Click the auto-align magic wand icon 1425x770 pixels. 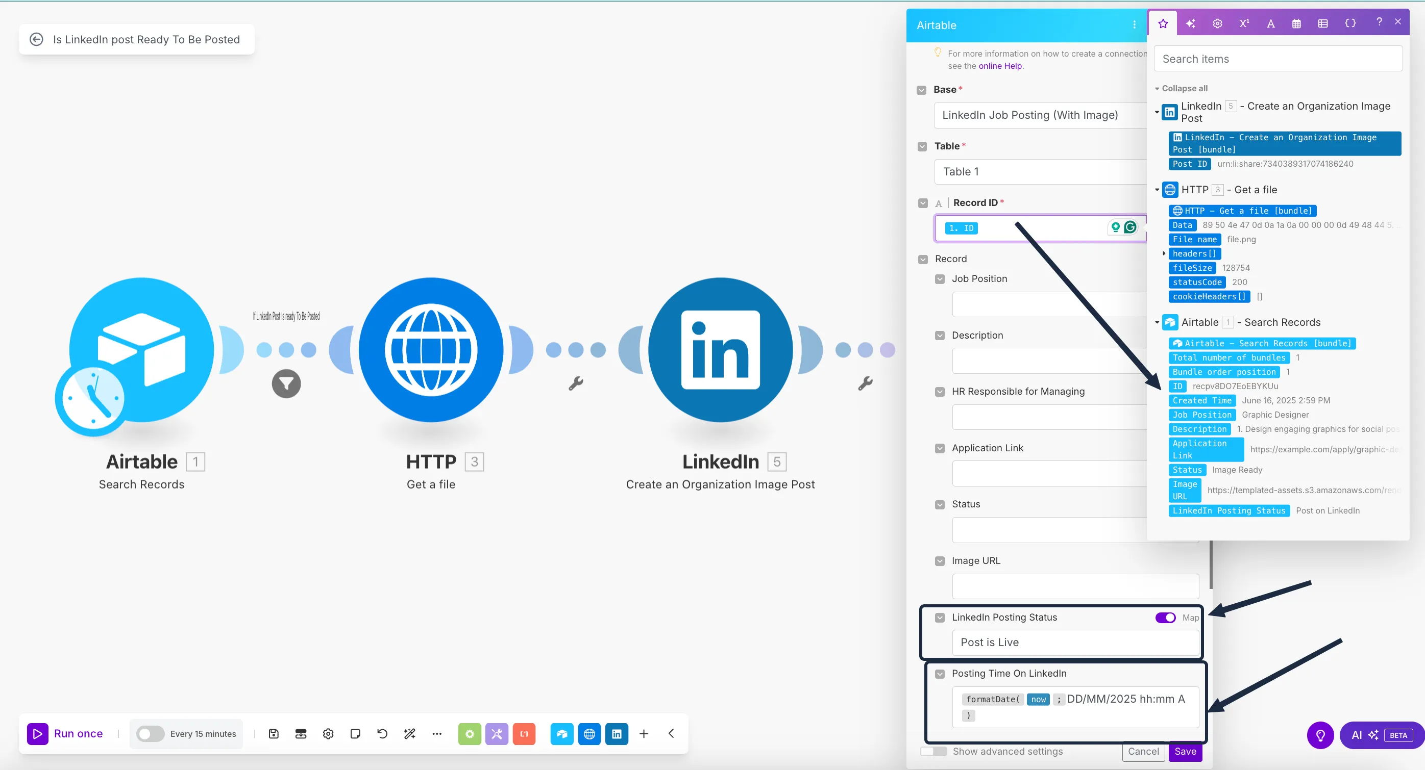[x=409, y=733]
